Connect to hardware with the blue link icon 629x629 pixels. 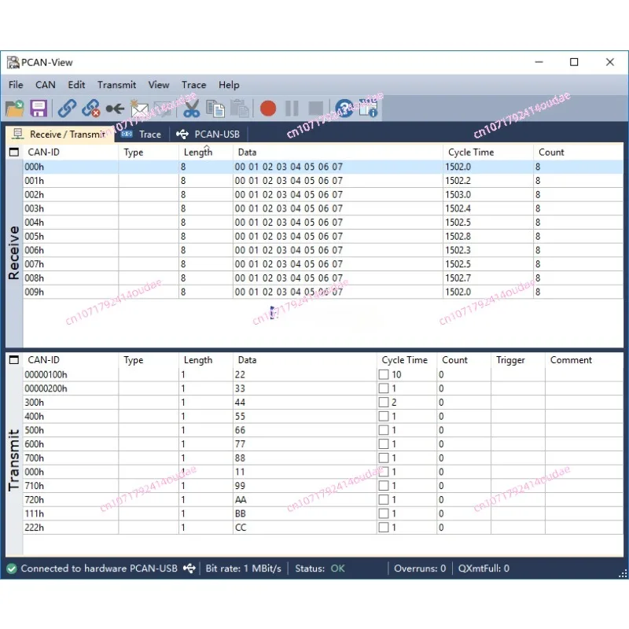[67, 109]
